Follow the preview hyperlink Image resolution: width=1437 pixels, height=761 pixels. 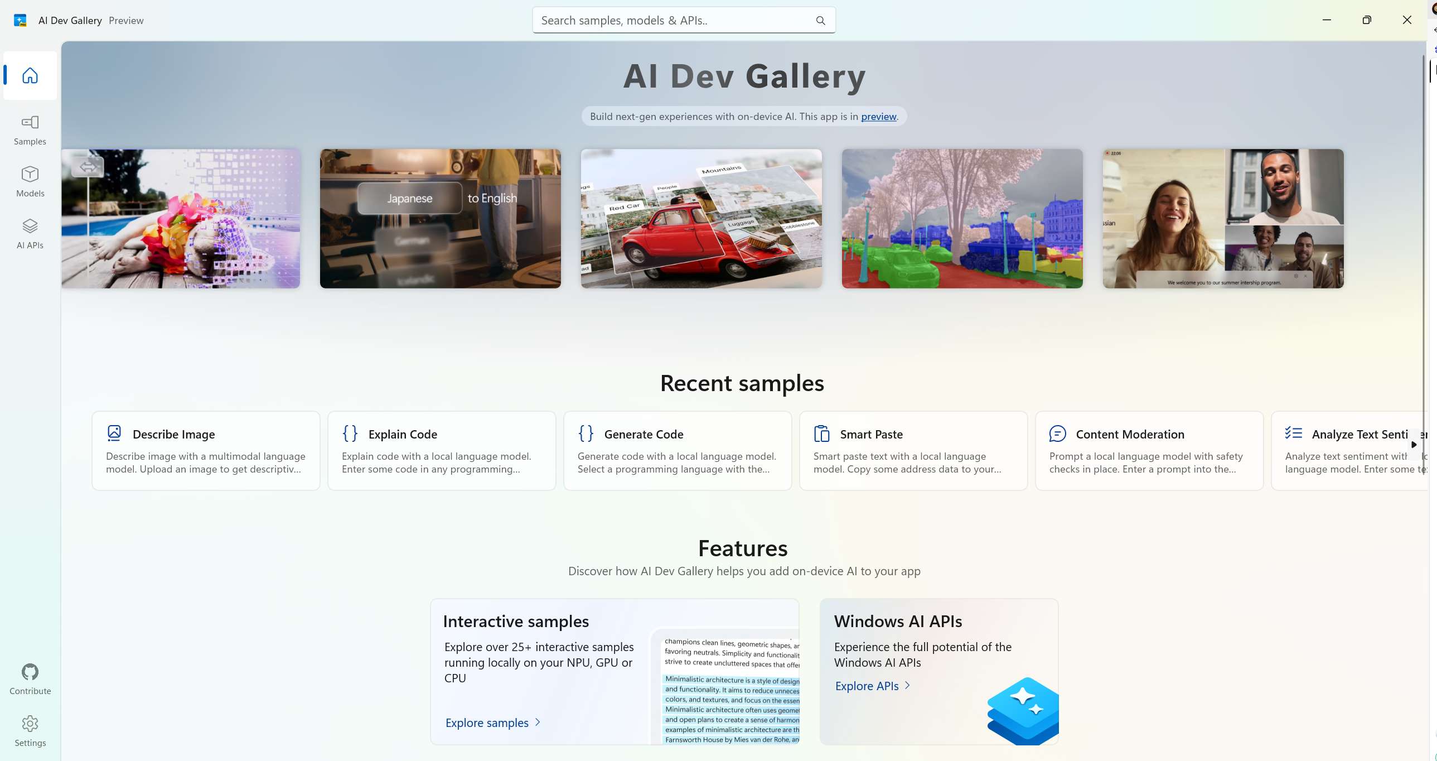point(878,117)
